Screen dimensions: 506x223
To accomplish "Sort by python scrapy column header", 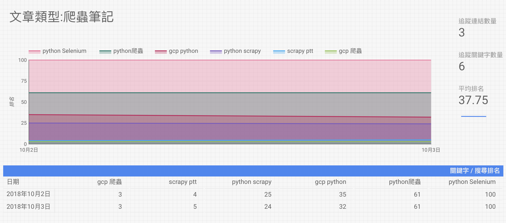I will pyautogui.click(x=252, y=182).
